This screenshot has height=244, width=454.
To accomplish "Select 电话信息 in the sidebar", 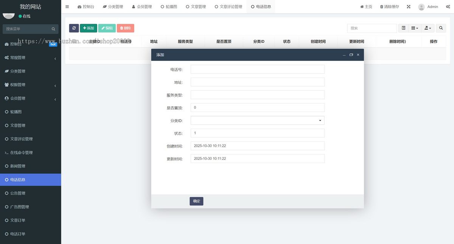I will 30,180.
